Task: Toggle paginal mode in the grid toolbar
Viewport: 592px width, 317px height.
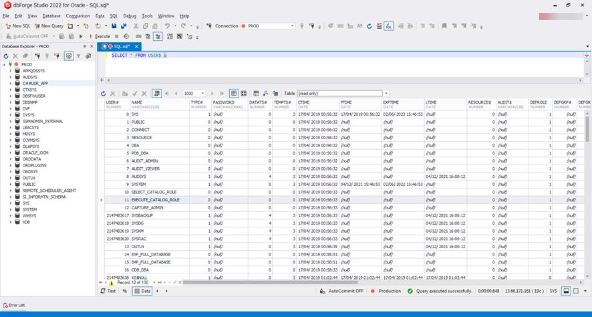Action: point(156,94)
